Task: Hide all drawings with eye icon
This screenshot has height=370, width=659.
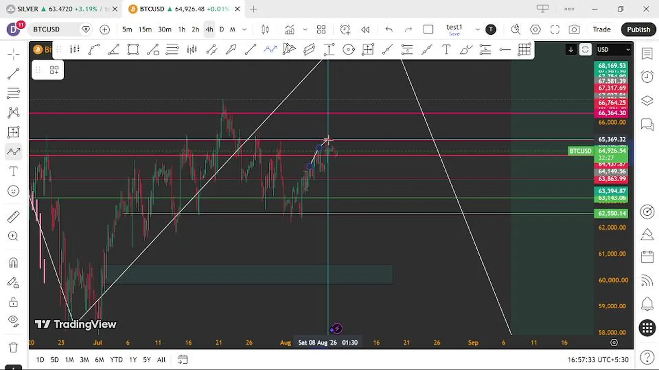Action: [x=13, y=321]
